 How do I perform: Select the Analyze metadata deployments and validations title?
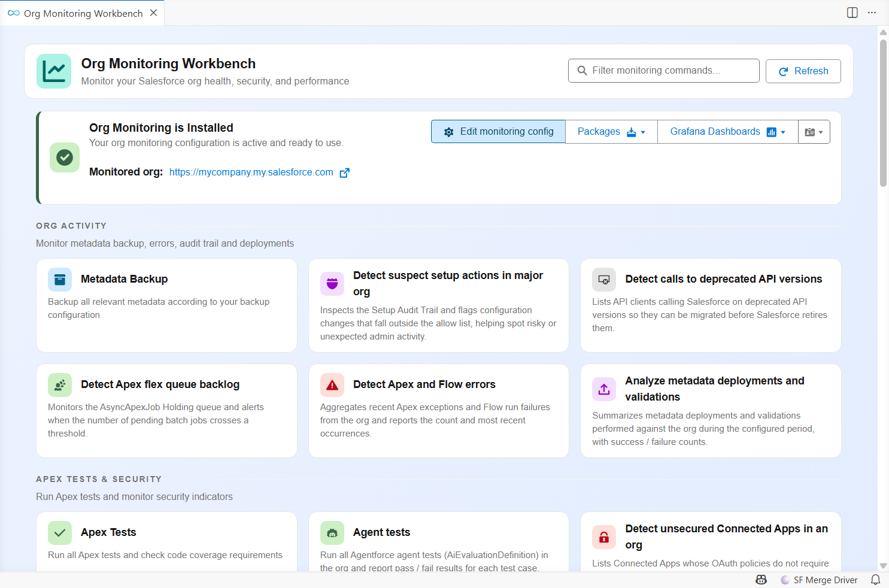pos(715,389)
